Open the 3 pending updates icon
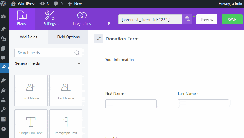The width and height of the screenshot is (244, 138). (44, 4)
